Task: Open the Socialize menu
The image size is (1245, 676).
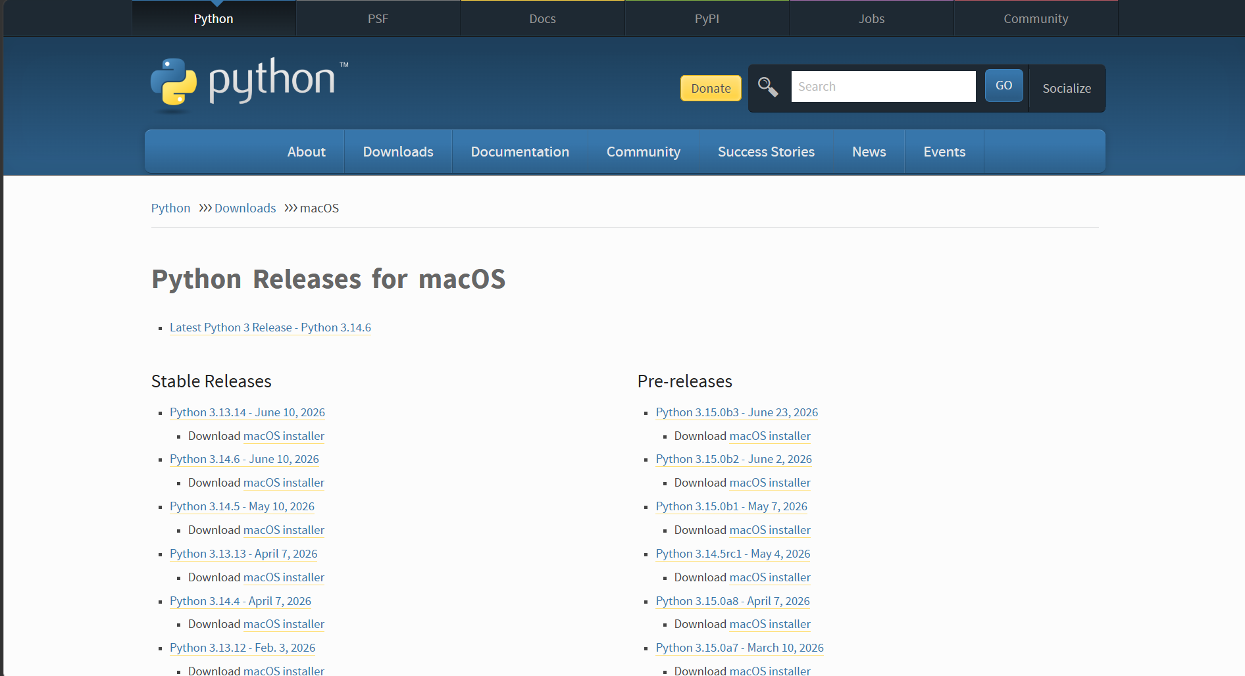Action: pyautogui.click(x=1067, y=88)
